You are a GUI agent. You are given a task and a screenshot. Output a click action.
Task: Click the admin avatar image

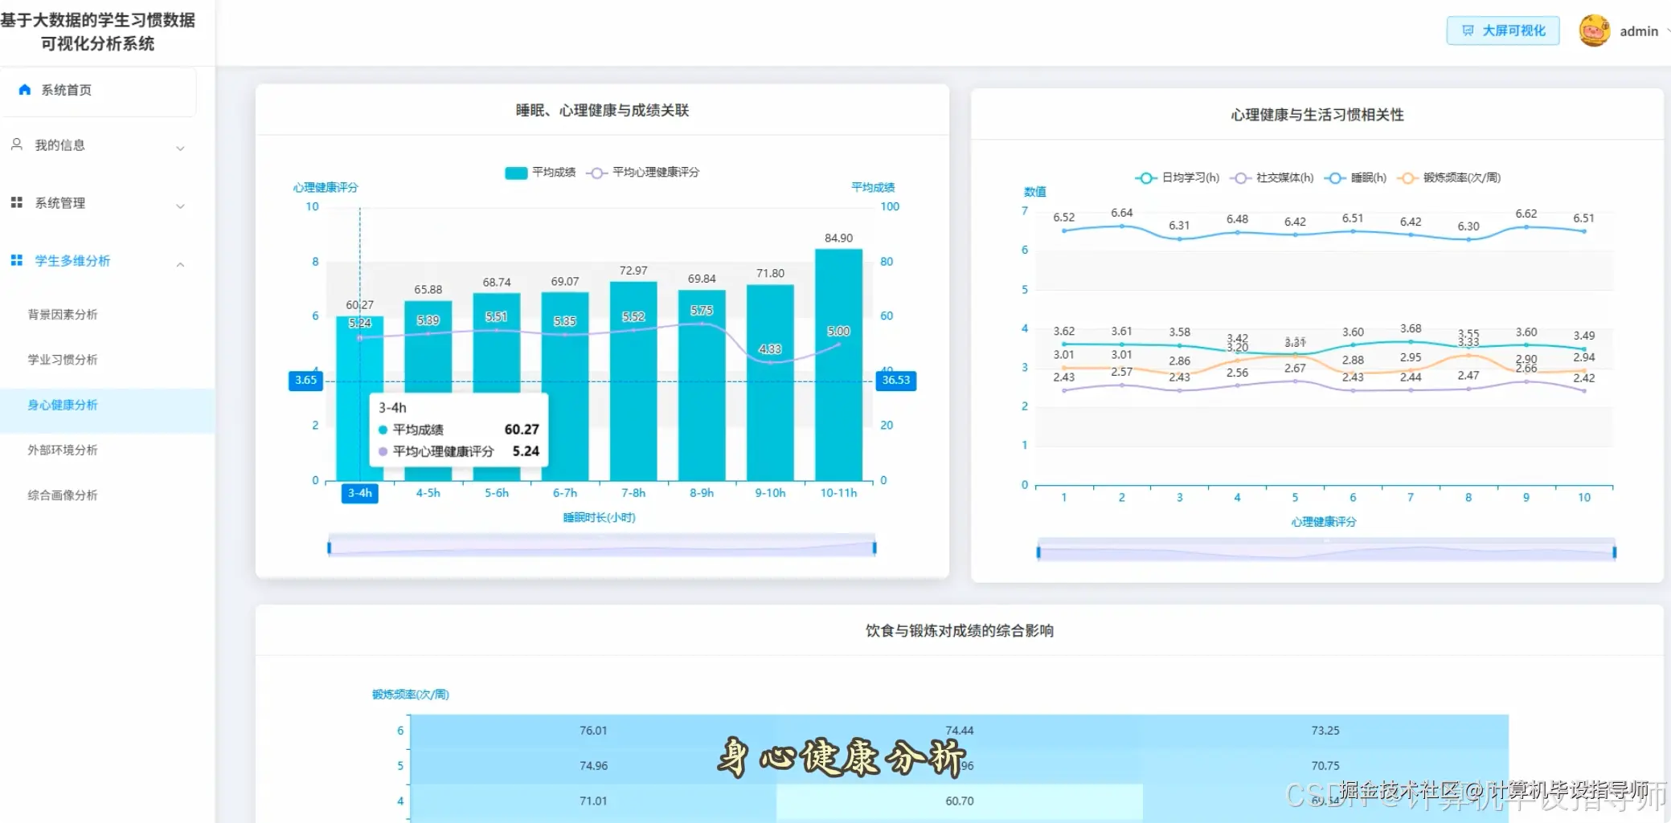[x=1594, y=31]
